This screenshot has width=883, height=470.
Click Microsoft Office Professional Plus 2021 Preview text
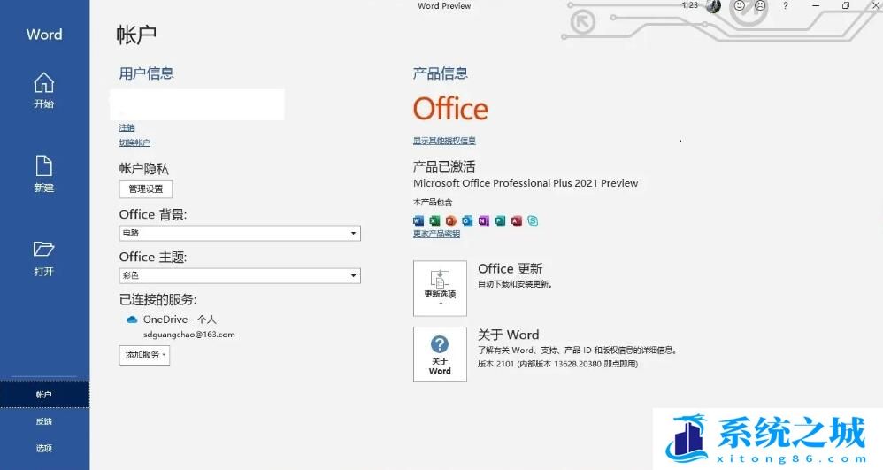(526, 183)
